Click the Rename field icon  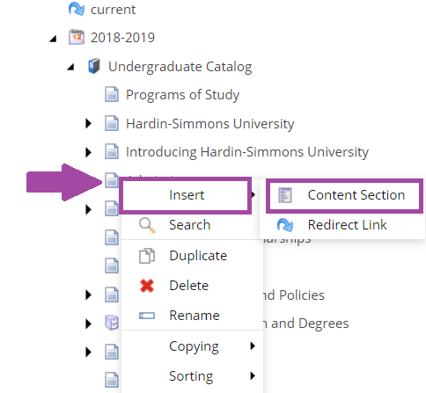[147, 316]
